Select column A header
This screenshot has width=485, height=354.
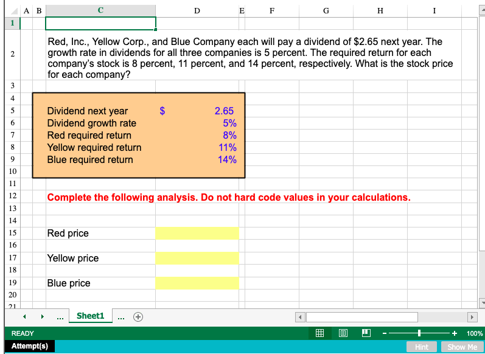click(26, 11)
